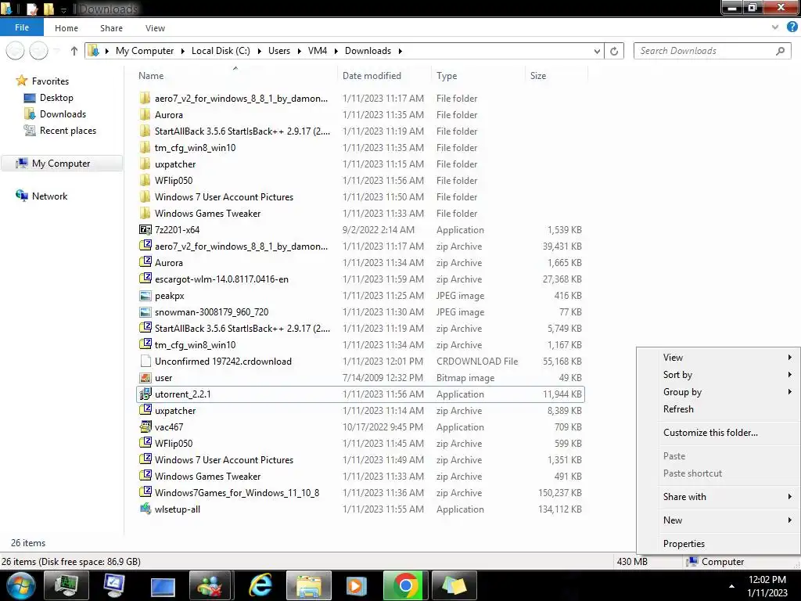Click the search magnifier icon
This screenshot has height=601, width=801.
click(x=780, y=51)
